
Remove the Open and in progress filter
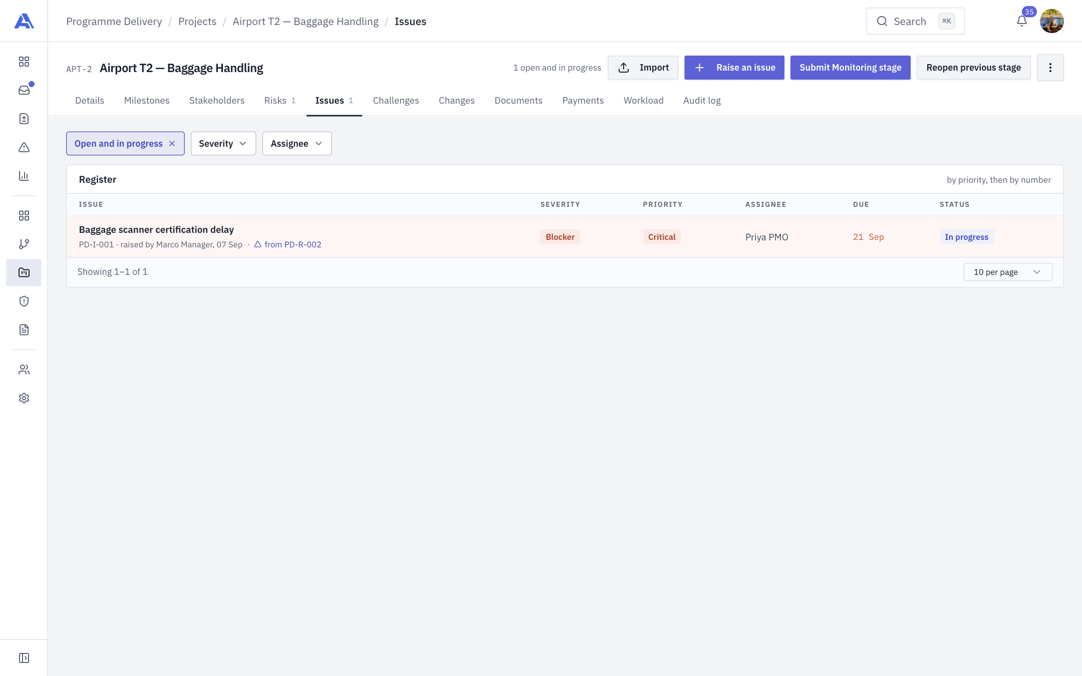coord(172,144)
